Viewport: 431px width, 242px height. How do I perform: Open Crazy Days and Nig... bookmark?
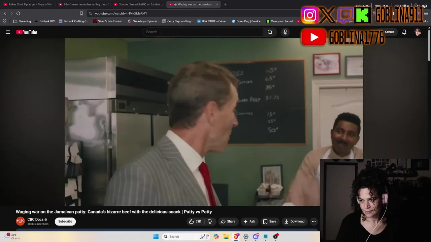click(177, 21)
